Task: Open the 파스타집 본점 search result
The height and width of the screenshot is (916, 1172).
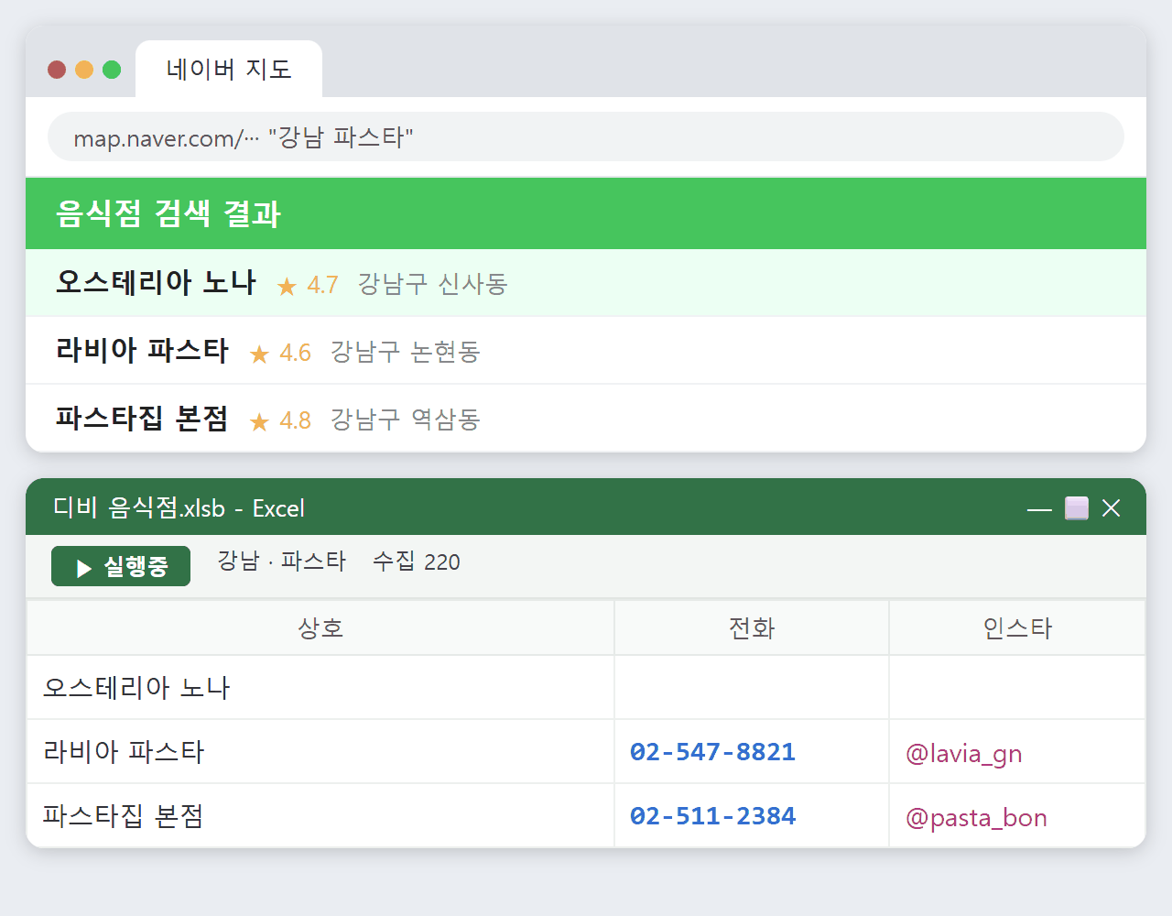Action: point(586,419)
